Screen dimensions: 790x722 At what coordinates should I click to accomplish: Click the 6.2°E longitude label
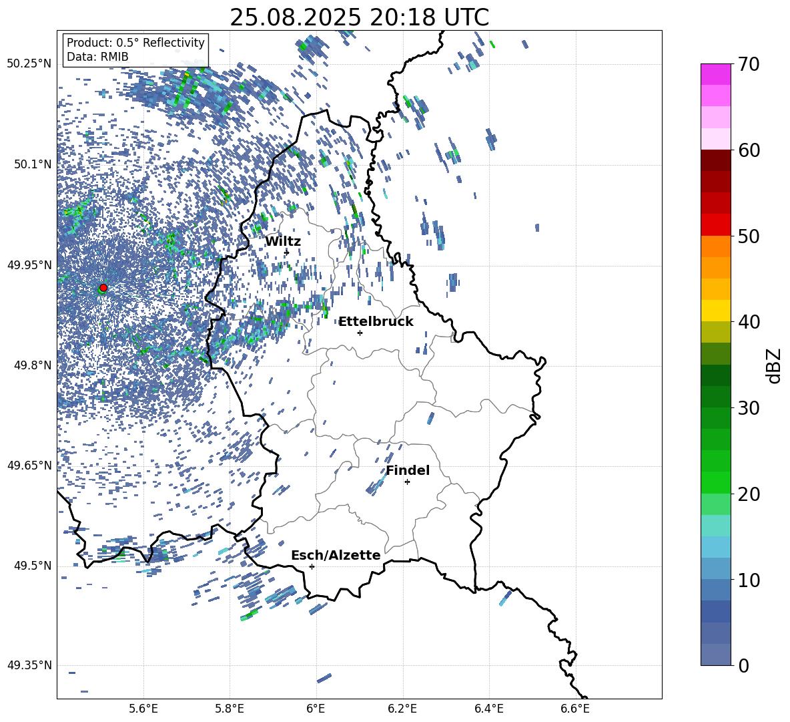[x=402, y=709]
